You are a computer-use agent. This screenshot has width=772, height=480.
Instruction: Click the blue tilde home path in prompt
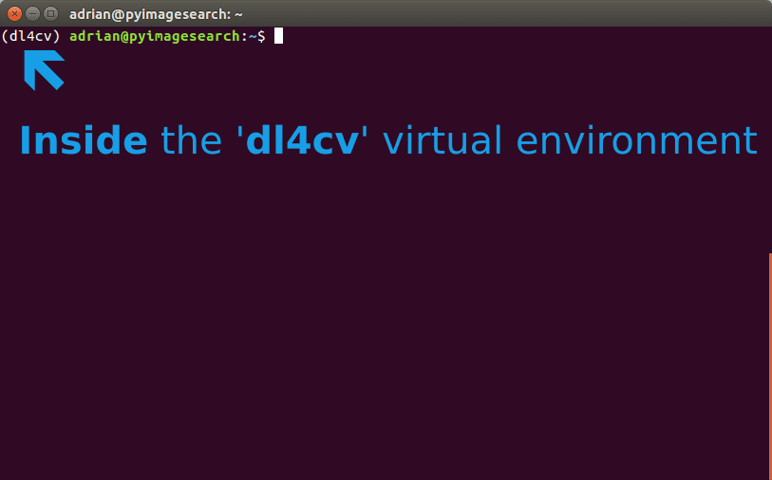[x=253, y=36]
